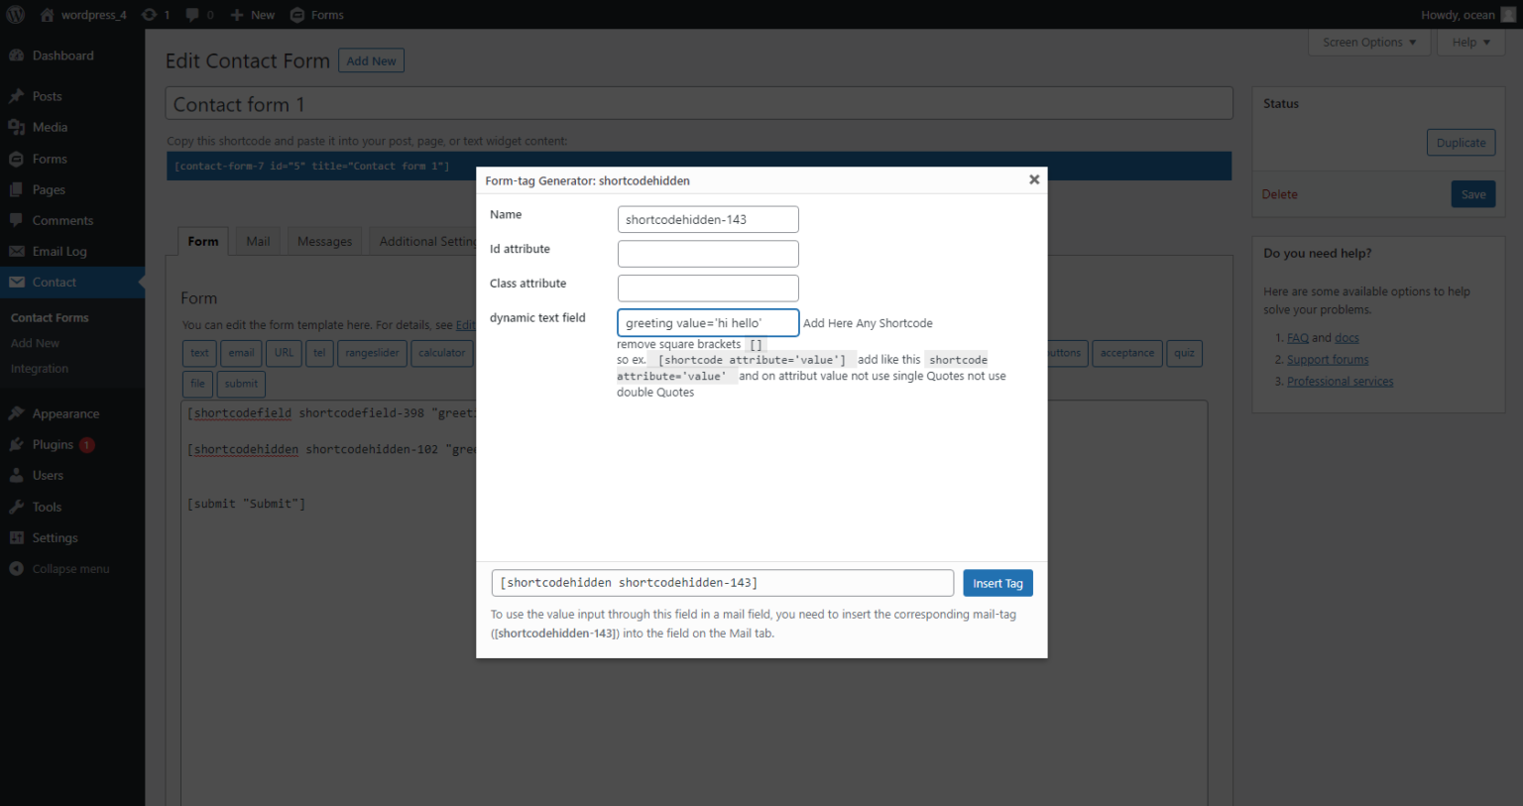The width and height of the screenshot is (1523, 806).
Task: Select the Email Log sidebar icon
Action: click(x=17, y=251)
